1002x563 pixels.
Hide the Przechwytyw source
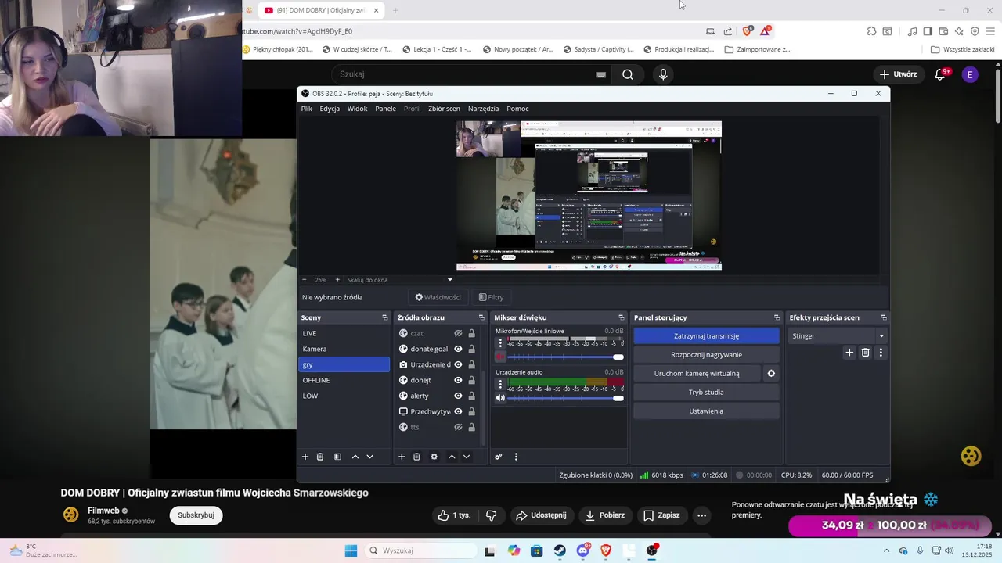[458, 411]
